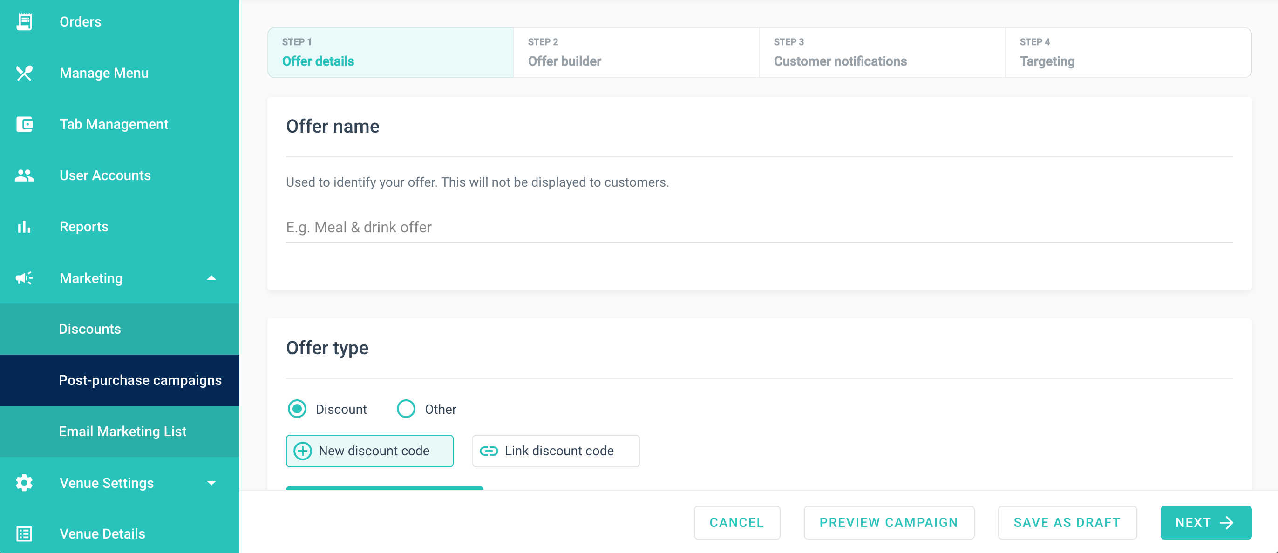The width and height of the screenshot is (1278, 553).
Task: Click the User Accounts people icon
Action: click(x=24, y=175)
